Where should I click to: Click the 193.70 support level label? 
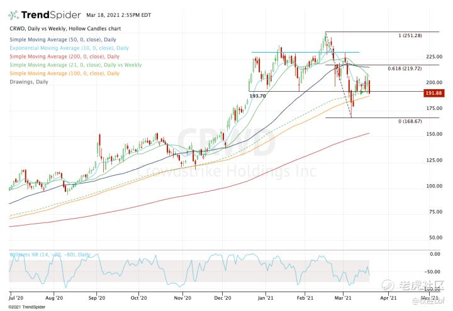pyautogui.click(x=257, y=95)
